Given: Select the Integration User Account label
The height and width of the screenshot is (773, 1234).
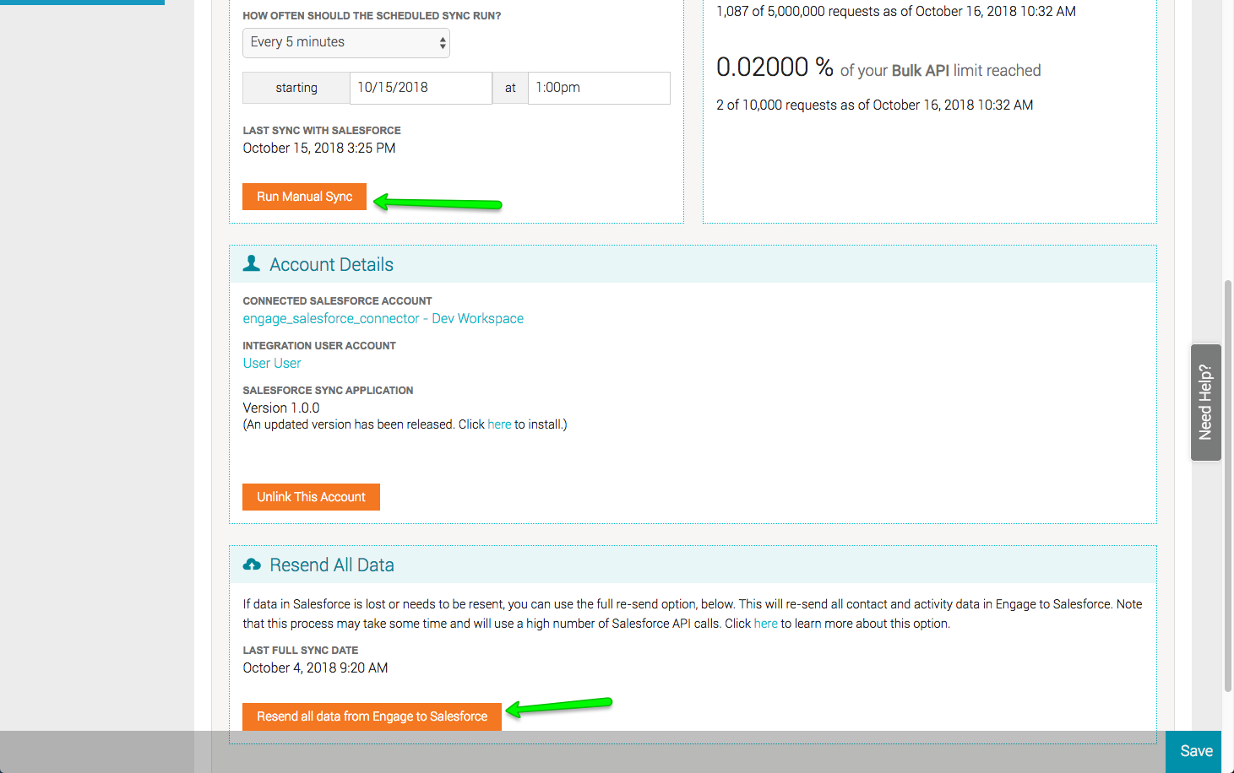Looking at the screenshot, I should point(319,345).
